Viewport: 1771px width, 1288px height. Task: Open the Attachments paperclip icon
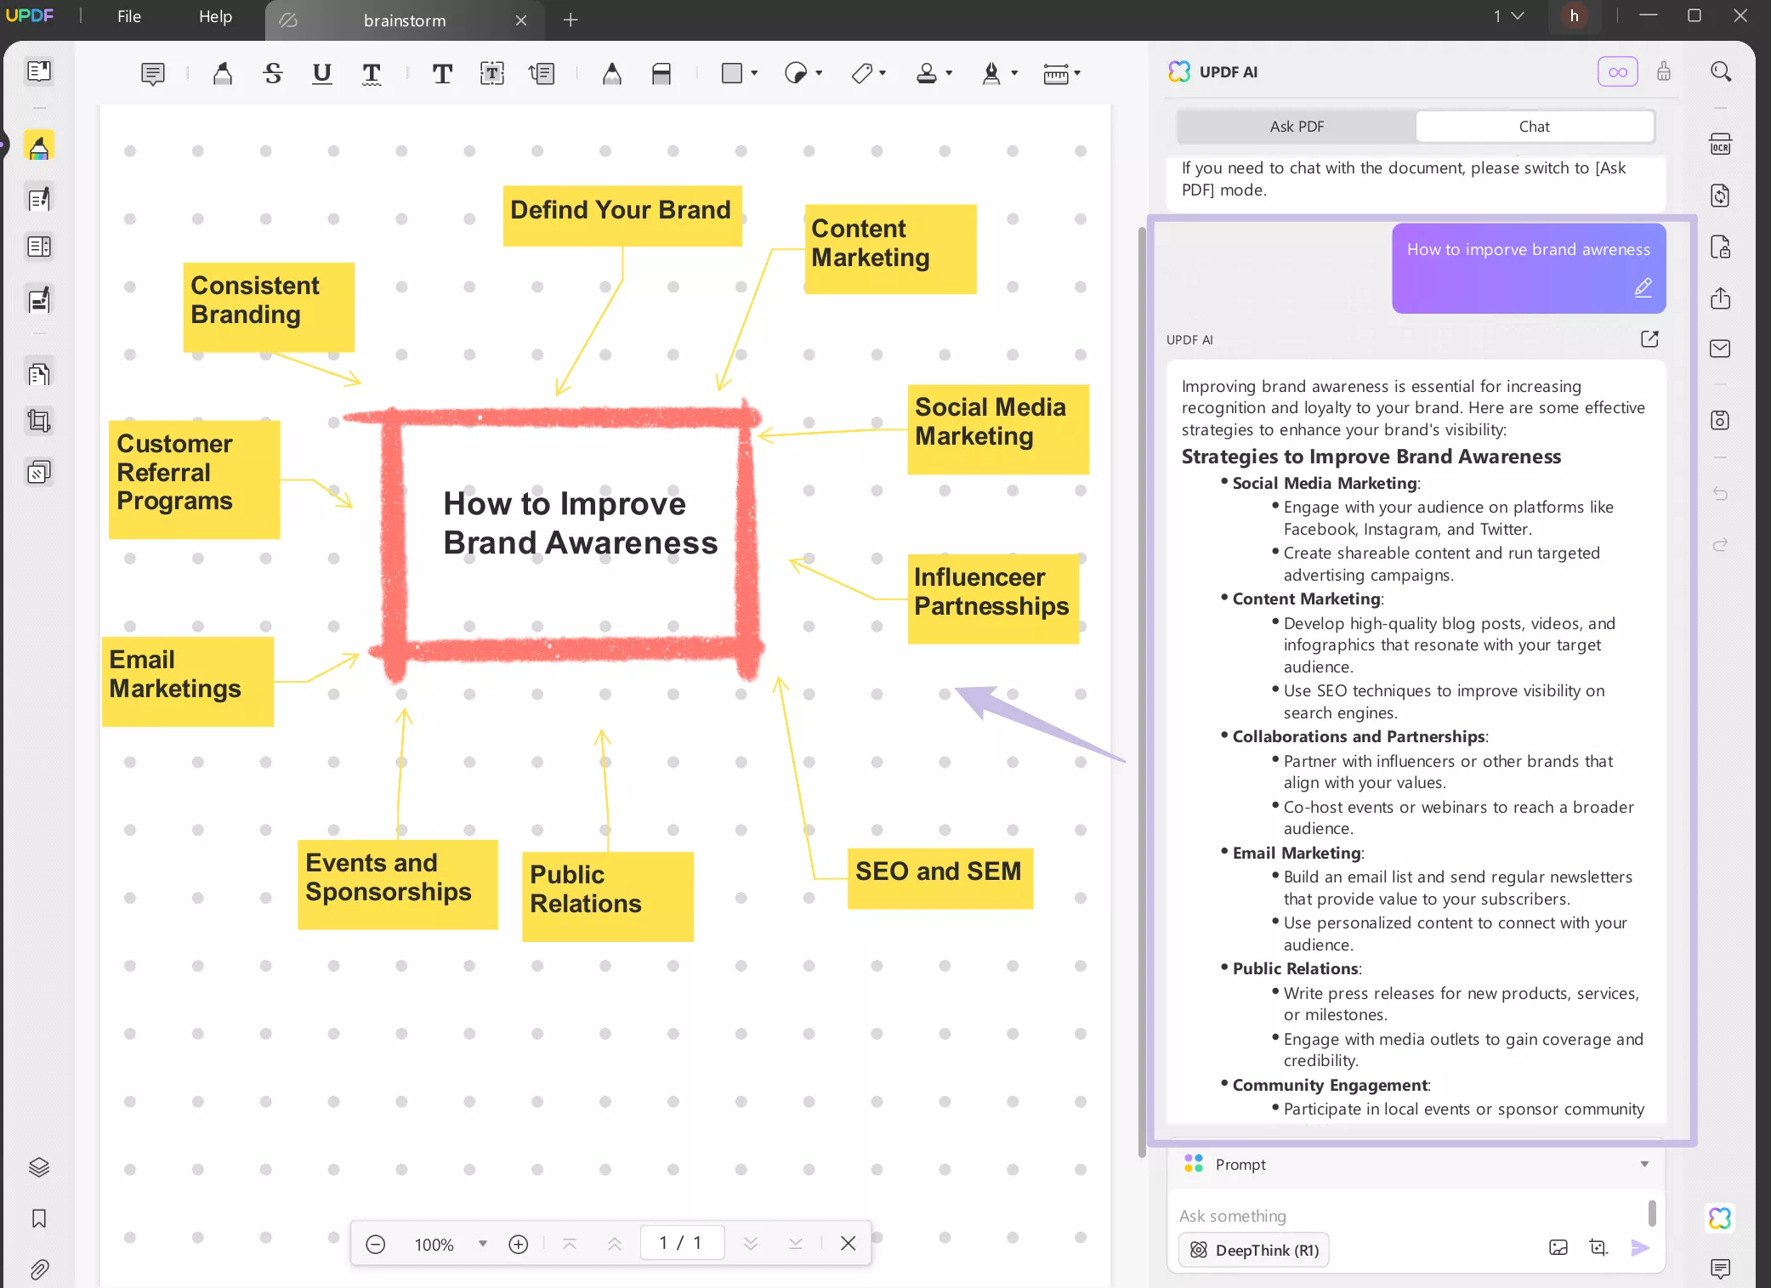pyautogui.click(x=39, y=1269)
